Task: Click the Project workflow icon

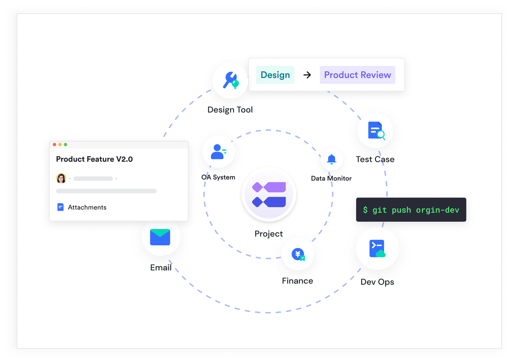Action: (269, 194)
